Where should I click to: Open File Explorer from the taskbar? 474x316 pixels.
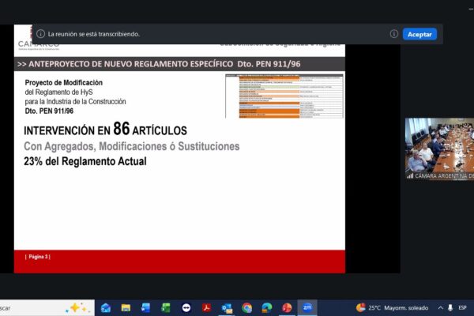pyautogui.click(x=126, y=308)
